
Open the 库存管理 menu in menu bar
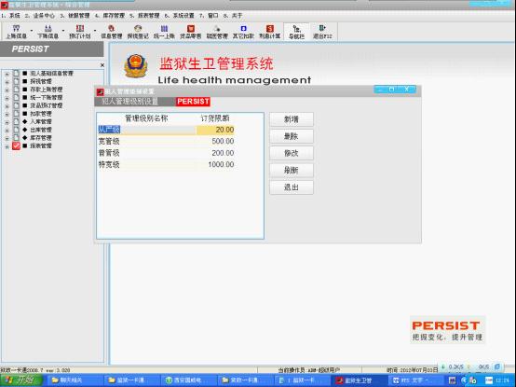tap(110, 16)
